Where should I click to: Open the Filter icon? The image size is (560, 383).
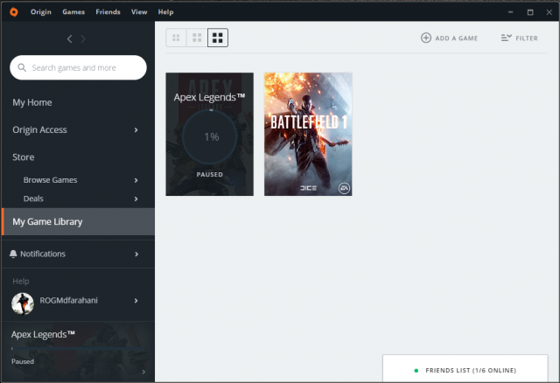point(506,38)
